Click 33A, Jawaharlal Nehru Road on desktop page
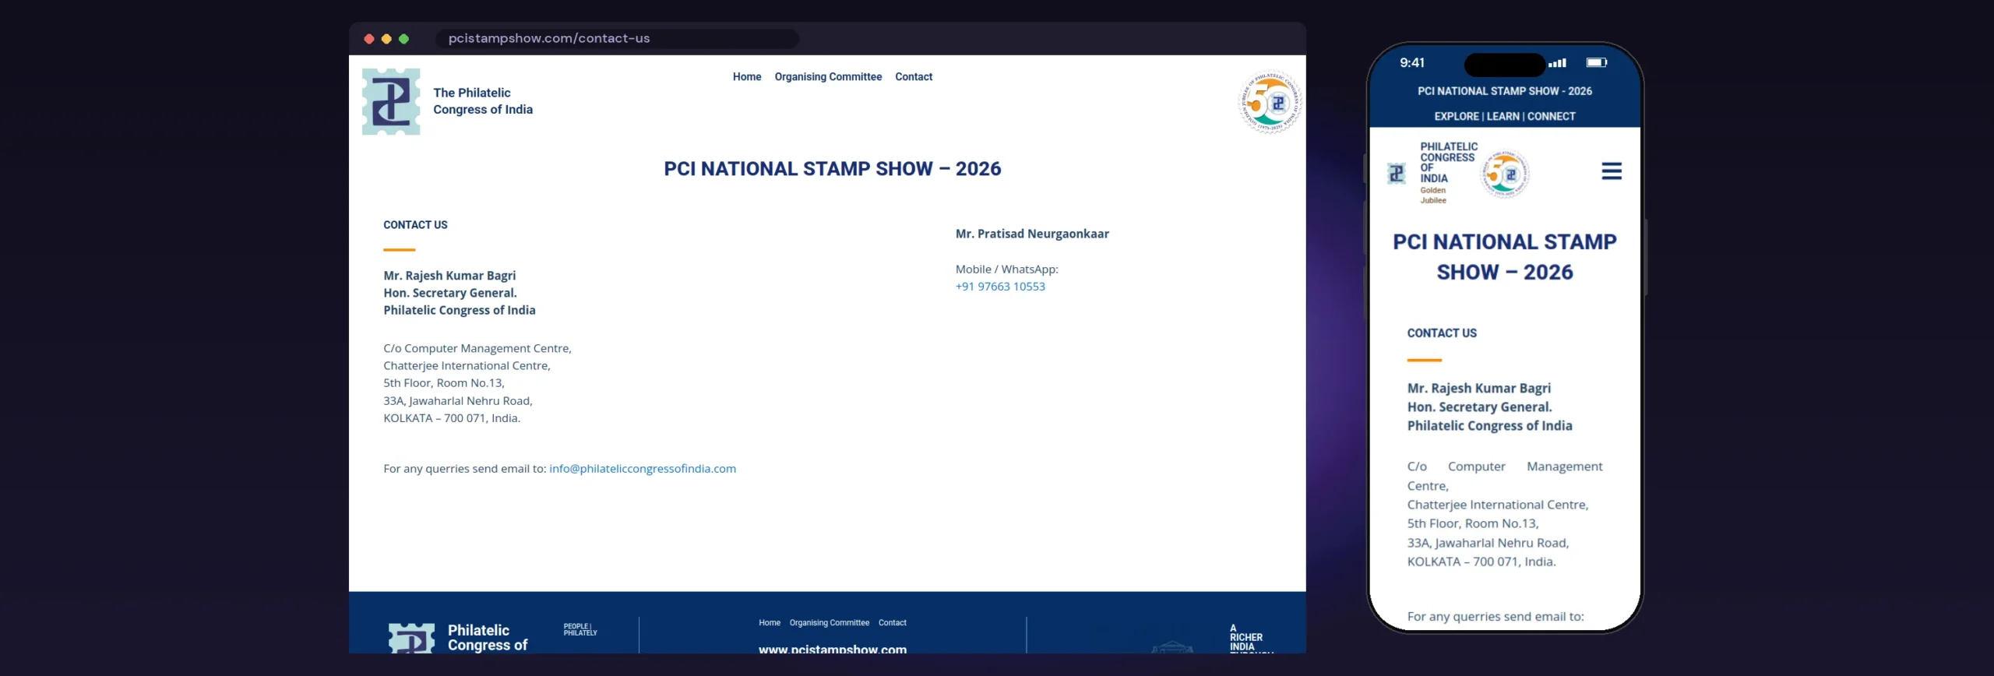 [458, 400]
